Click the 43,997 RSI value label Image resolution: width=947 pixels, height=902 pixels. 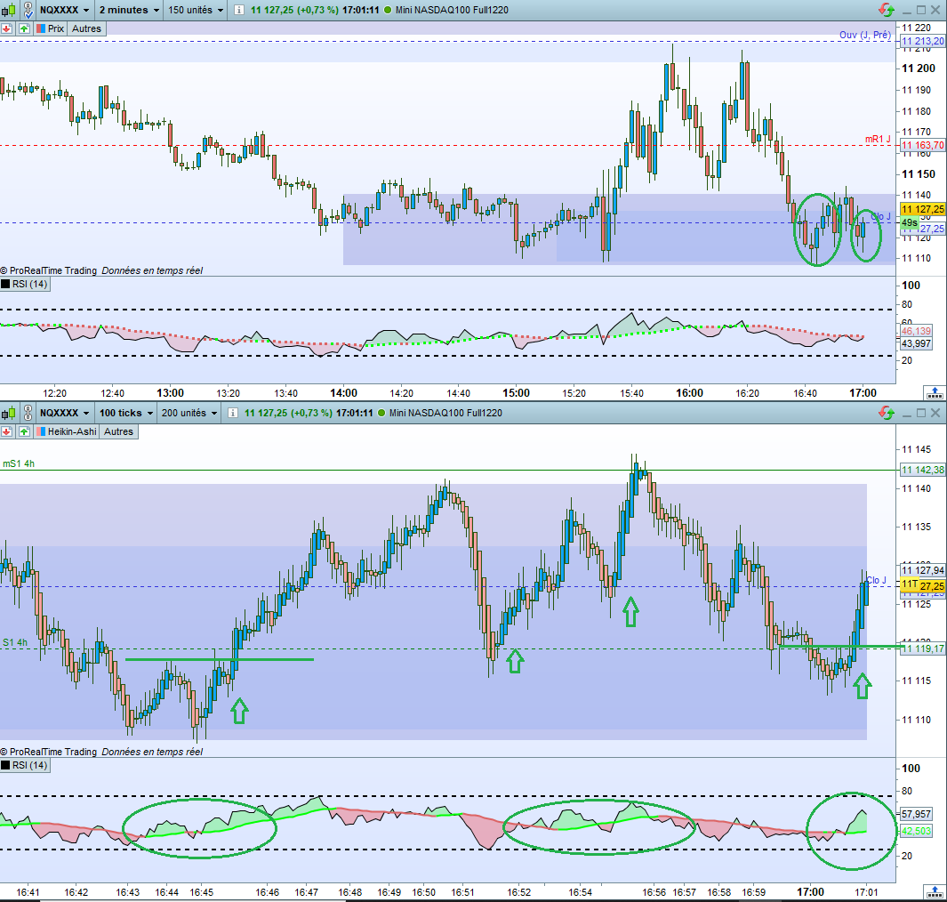click(x=916, y=343)
